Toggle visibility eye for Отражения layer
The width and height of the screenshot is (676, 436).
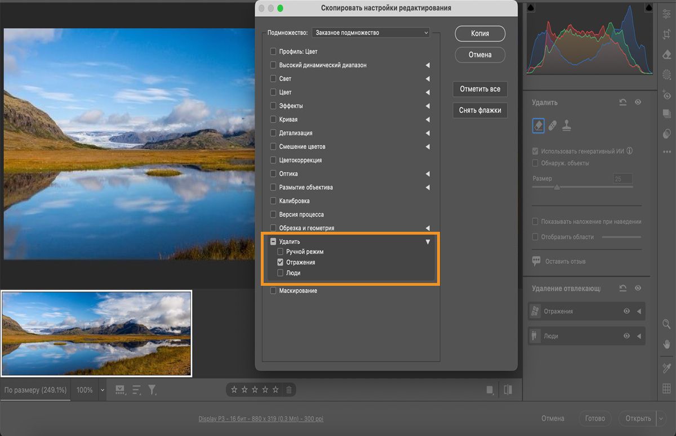pos(626,311)
